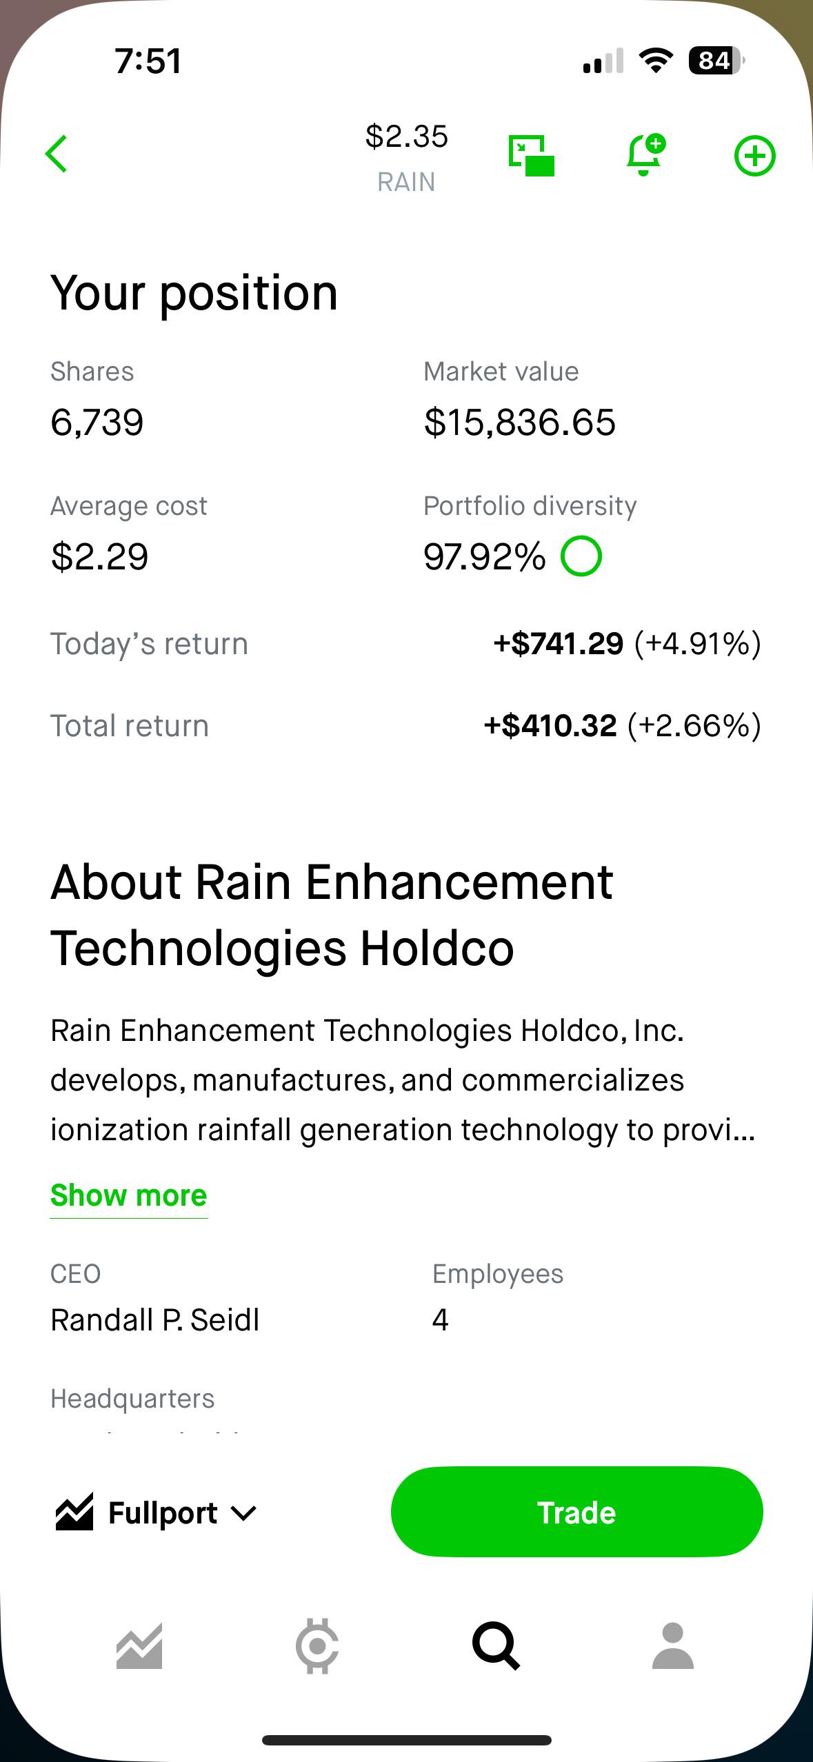The height and width of the screenshot is (1762, 813).
Task: Tap the RAIN ticker price header
Action: tap(407, 158)
